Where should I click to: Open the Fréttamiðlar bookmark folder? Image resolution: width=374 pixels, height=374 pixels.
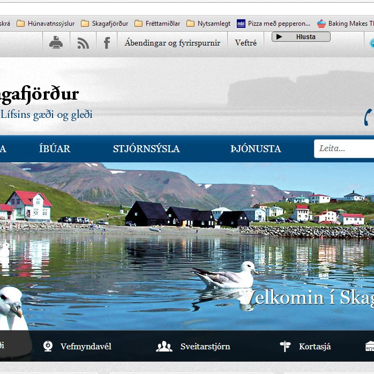tap(157, 24)
